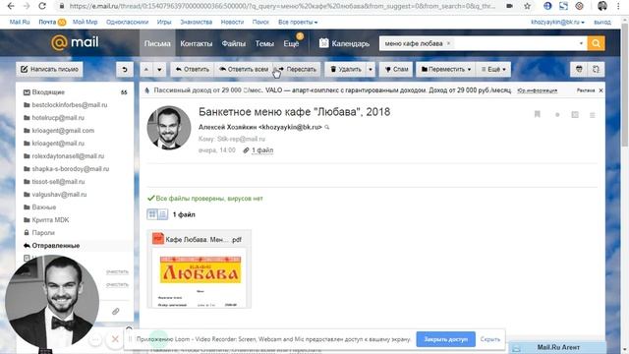Click the layout switch icon at toolbar far right
The image size is (629, 354).
597,70
